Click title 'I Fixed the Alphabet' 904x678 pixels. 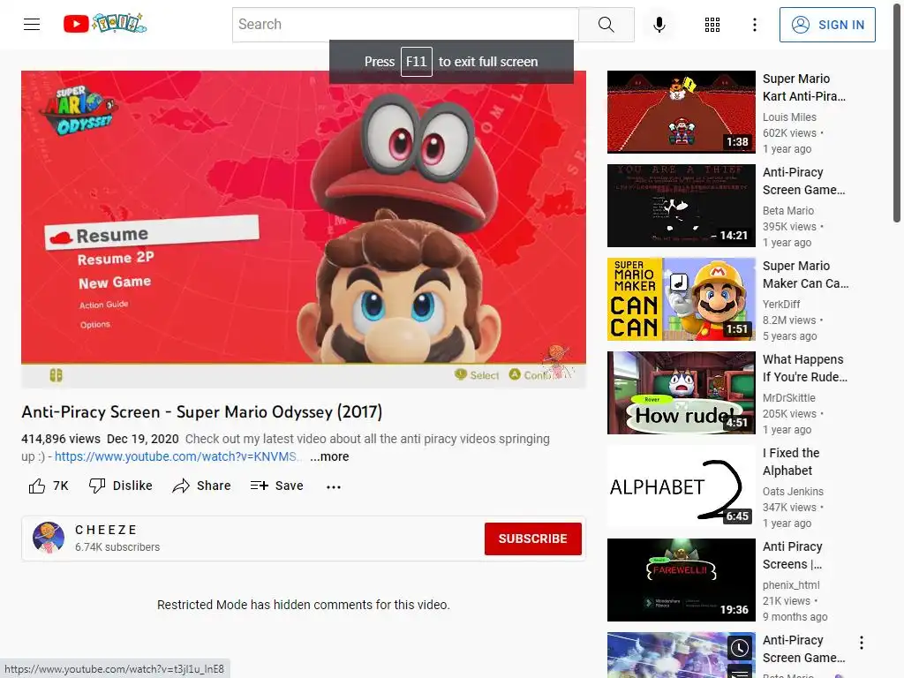tap(791, 462)
